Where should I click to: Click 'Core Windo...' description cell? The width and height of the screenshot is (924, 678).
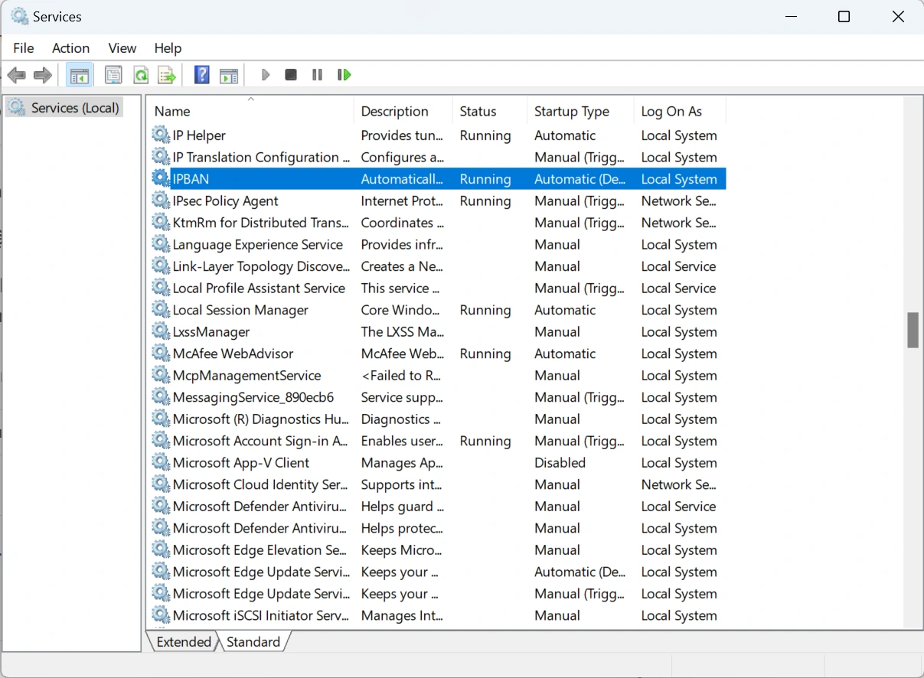[x=400, y=310]
